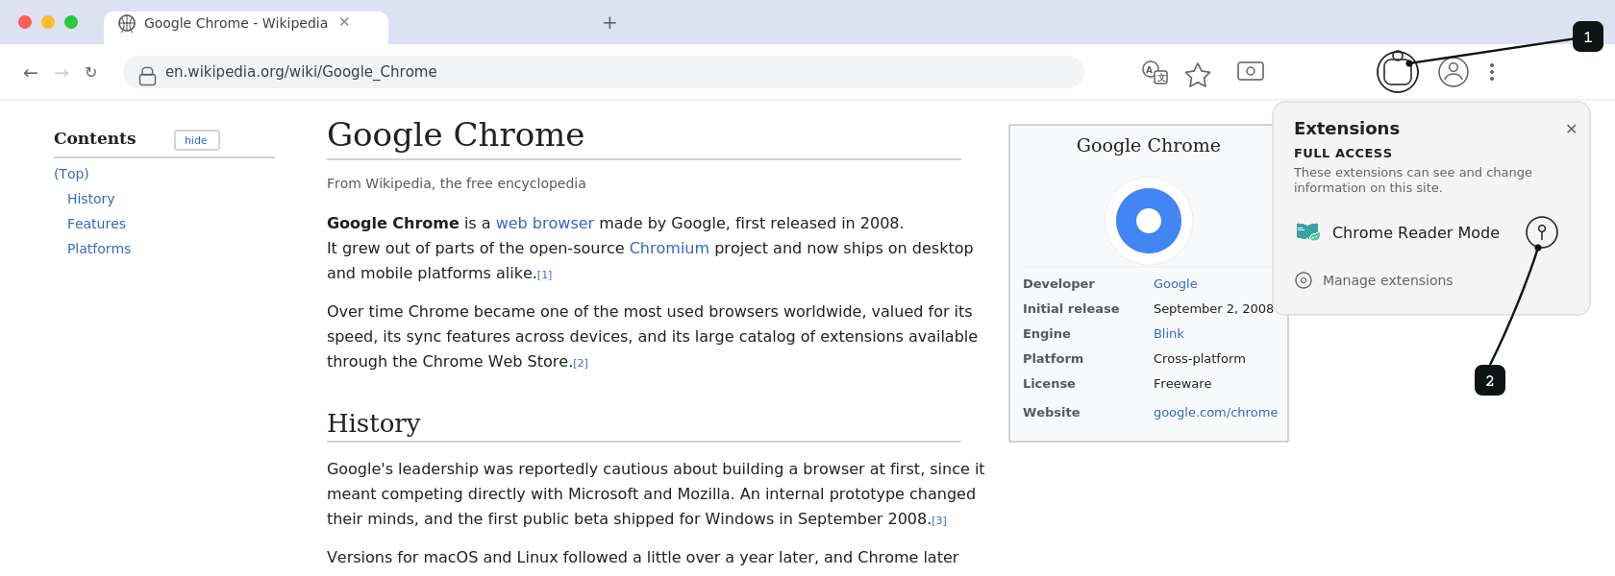Click the lock icon in address bar
The height and width of the screenshot is (576, 1615).
pos(147,76)
